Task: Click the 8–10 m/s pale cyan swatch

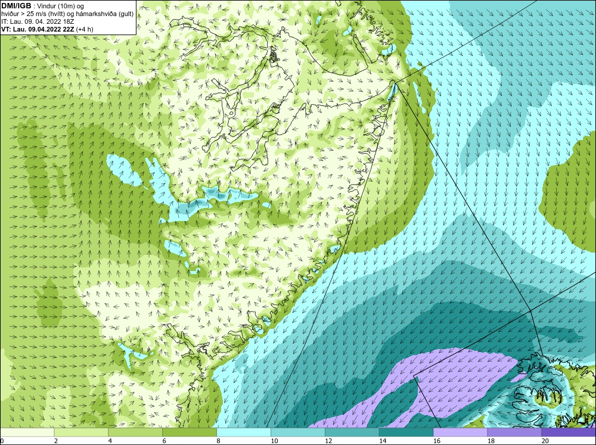Action: coord(244,432)
